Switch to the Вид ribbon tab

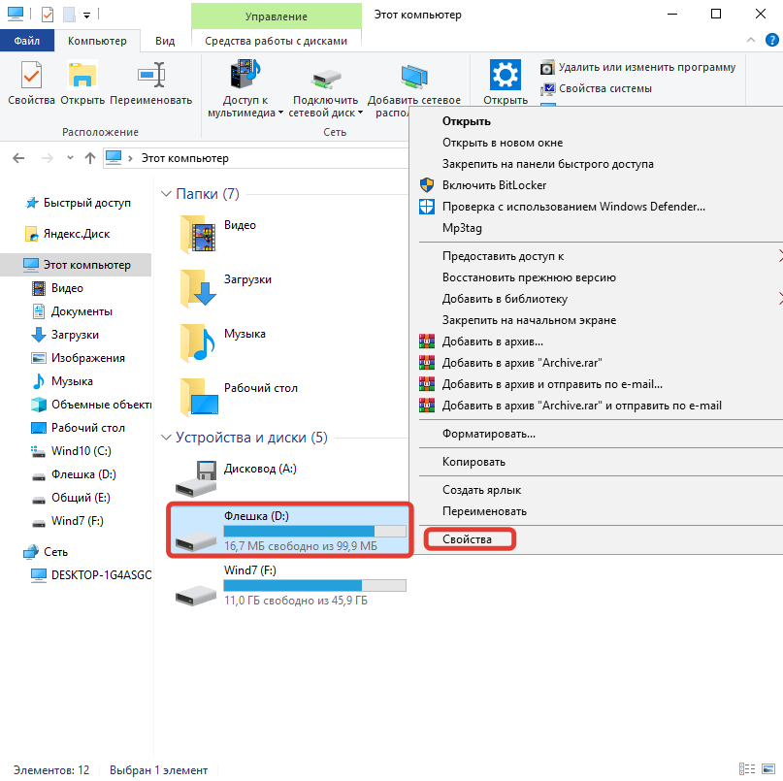tap(165, 41)
